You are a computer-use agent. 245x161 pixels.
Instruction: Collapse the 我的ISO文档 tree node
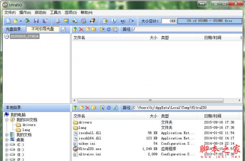pos(7,120)
